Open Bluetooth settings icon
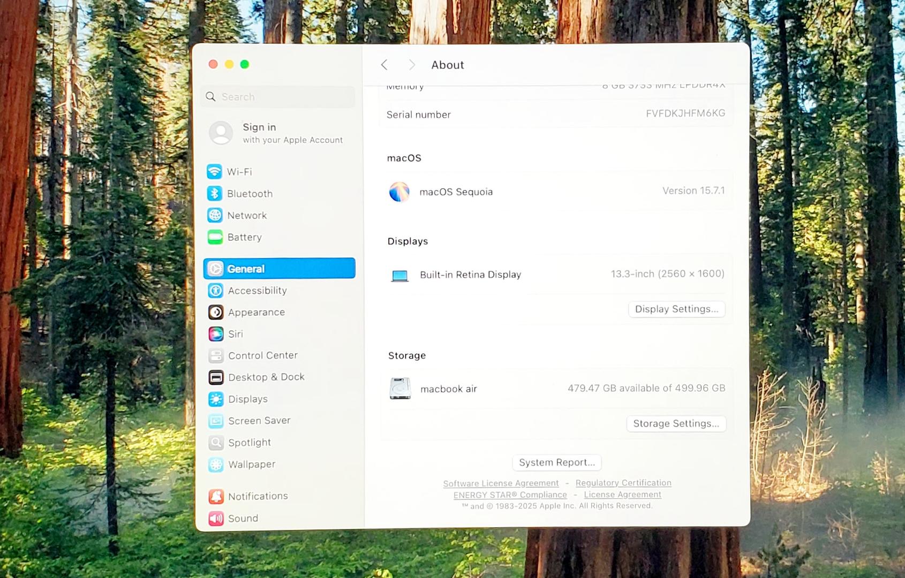This screenshot has height=578, width=905. point(215,194)
